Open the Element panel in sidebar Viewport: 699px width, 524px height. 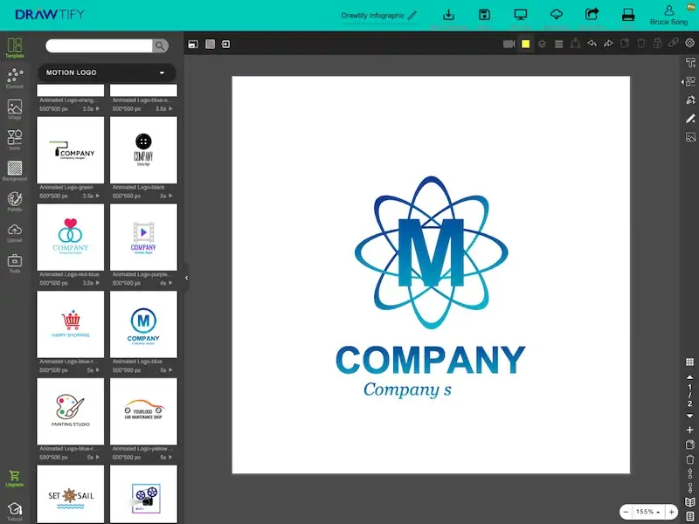pyautogui.click(x=15, y=78)
